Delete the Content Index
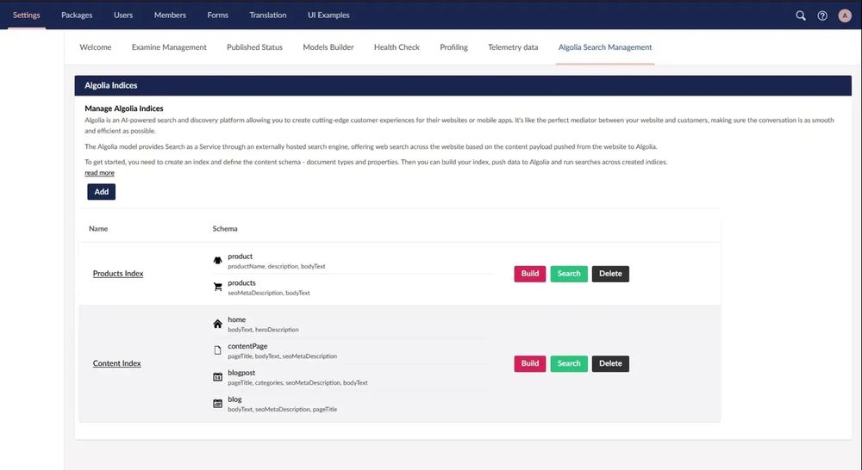 610,363
